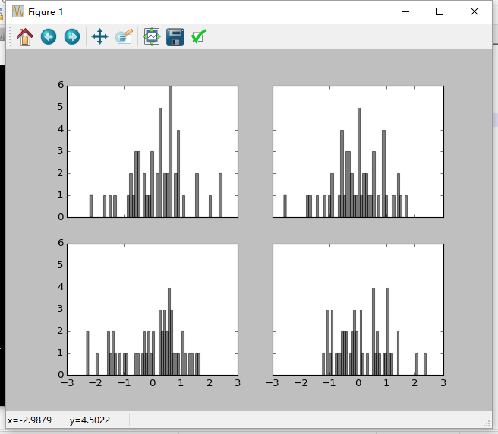Click the x=-2.9879 status bar readout

coord(30,420)
